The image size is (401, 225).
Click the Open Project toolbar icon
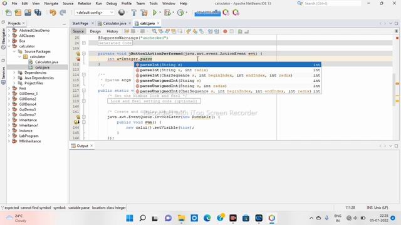[28, 12]
